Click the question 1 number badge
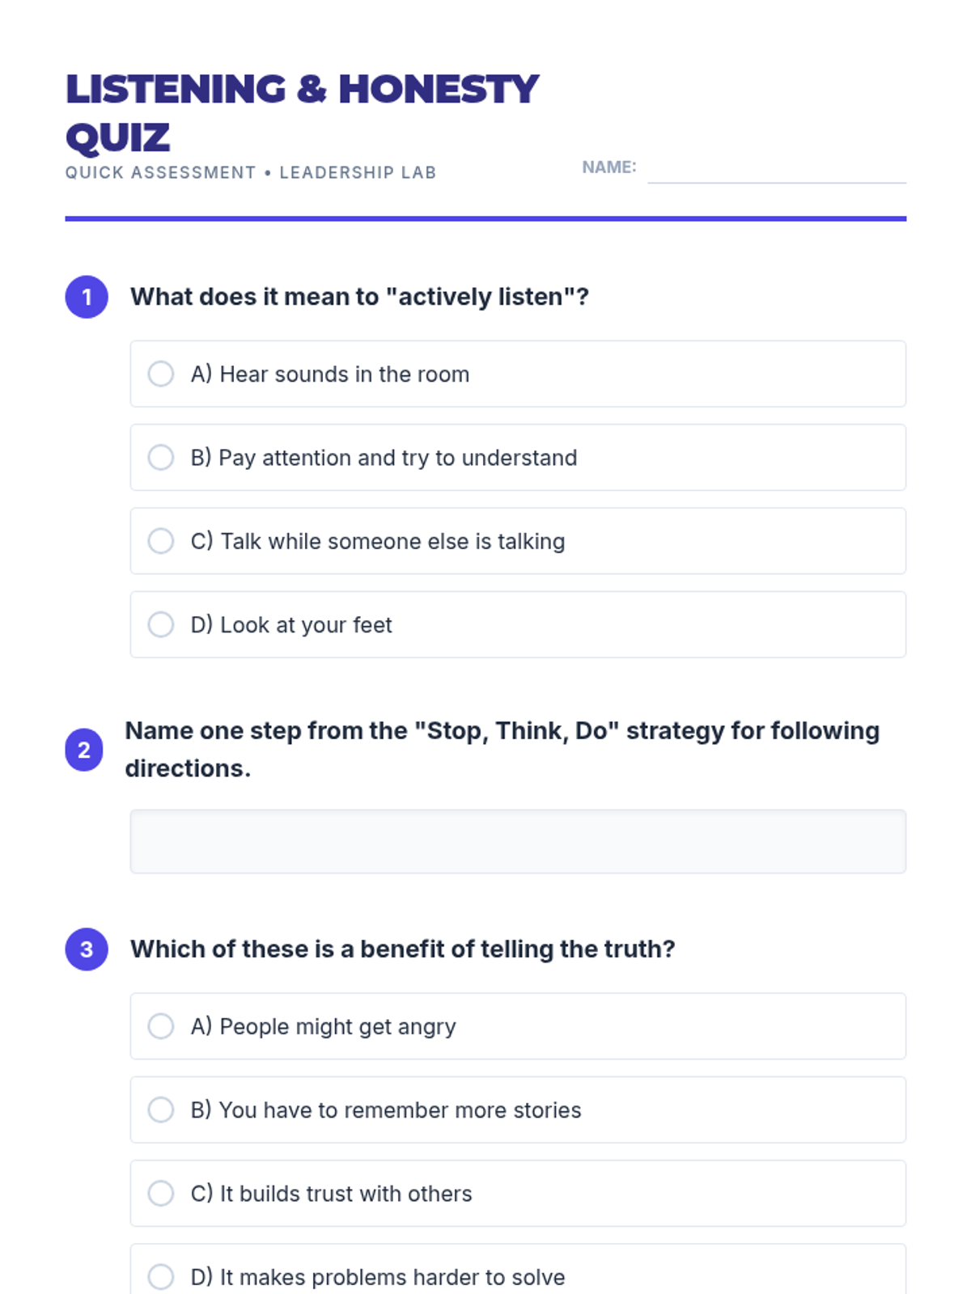Screen dimensions: 971x1294 click(x=87, y=297)
